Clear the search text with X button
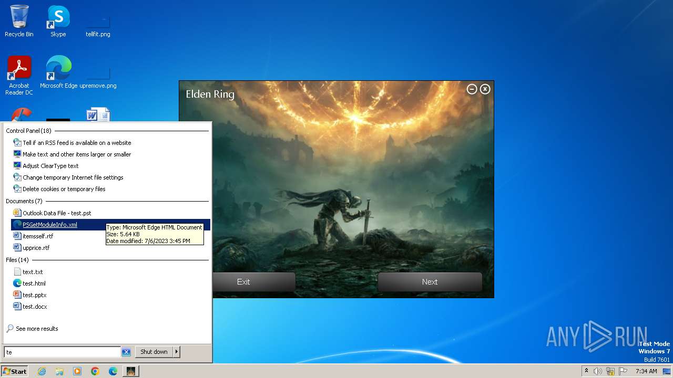 pos(126,352)
